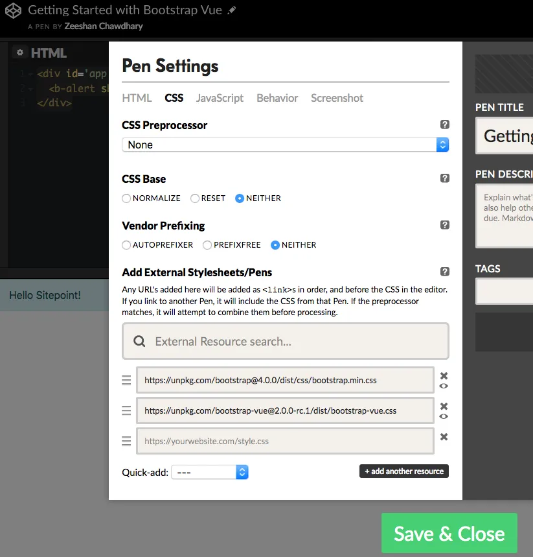Switch to the CSS settings tab
The width and height of the screenshot is (533, 557).
pos(174,98)
